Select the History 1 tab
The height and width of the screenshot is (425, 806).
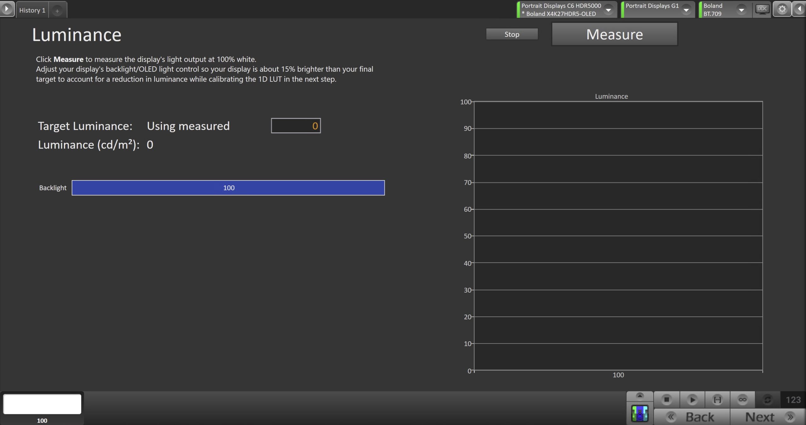click(32, 10)
